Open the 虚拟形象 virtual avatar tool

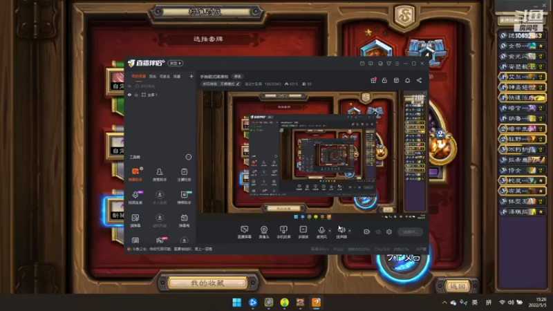tap(160, 220)
